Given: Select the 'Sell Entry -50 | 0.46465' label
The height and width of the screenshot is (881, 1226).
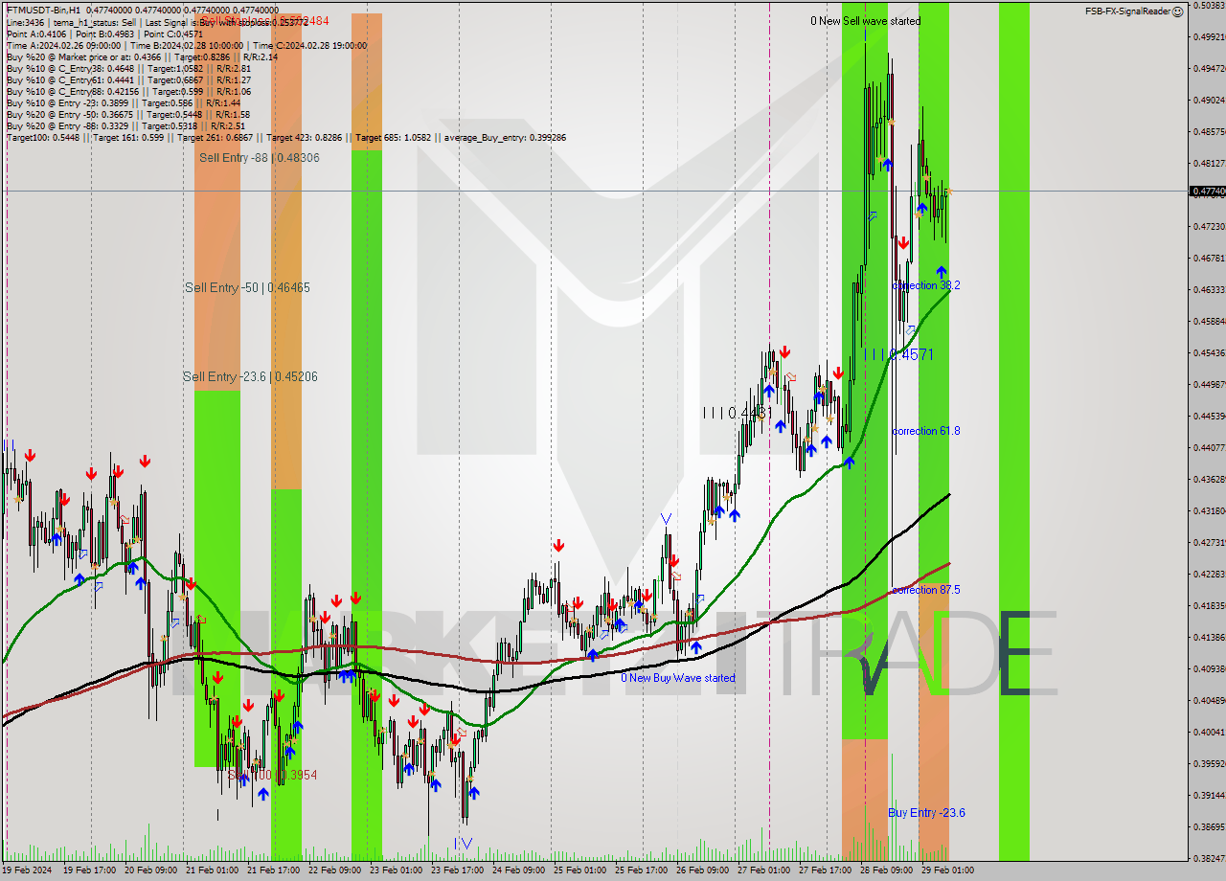Looking at the screenshot, I should point(247,288).
